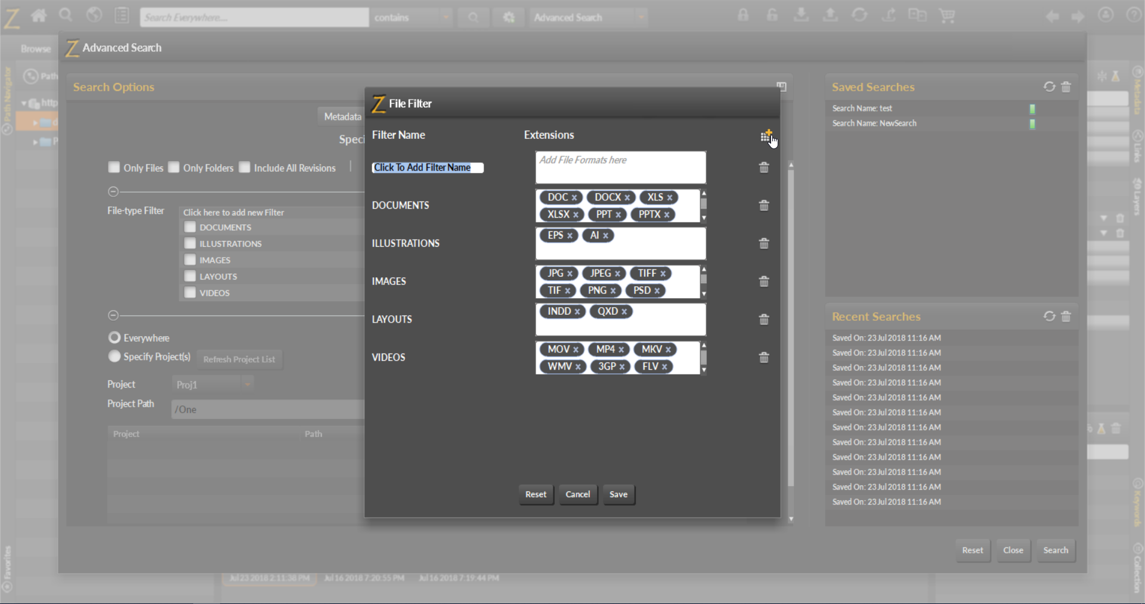Viewport: 1145px width, 604px height.
Task: Open search settings gear icon
Action: [509, 17]
